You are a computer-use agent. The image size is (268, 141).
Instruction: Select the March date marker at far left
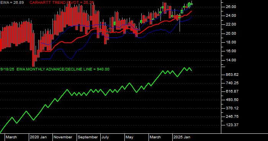click(x=11, y=137)
